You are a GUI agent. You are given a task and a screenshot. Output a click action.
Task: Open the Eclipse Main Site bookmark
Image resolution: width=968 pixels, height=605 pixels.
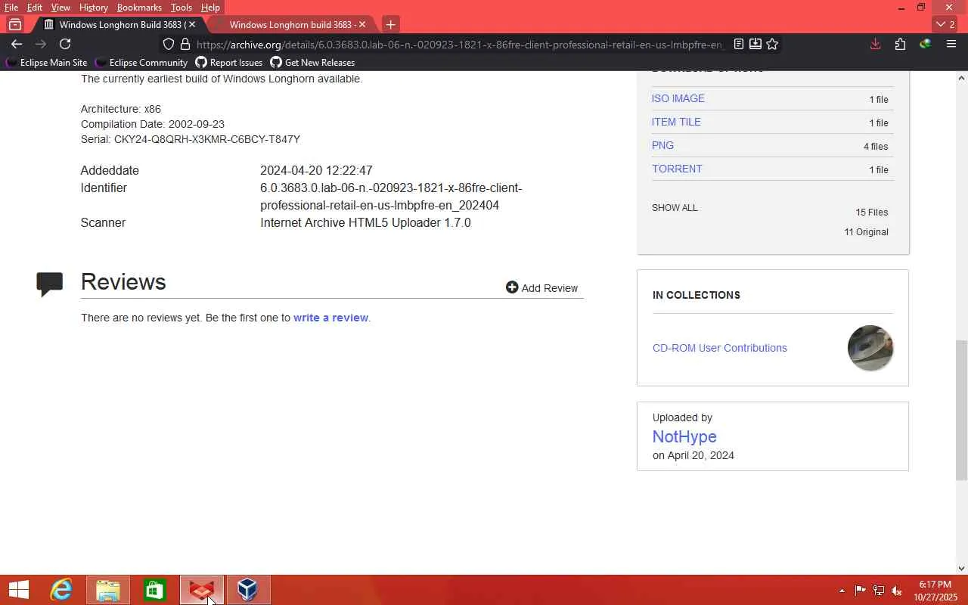[46, 63]
